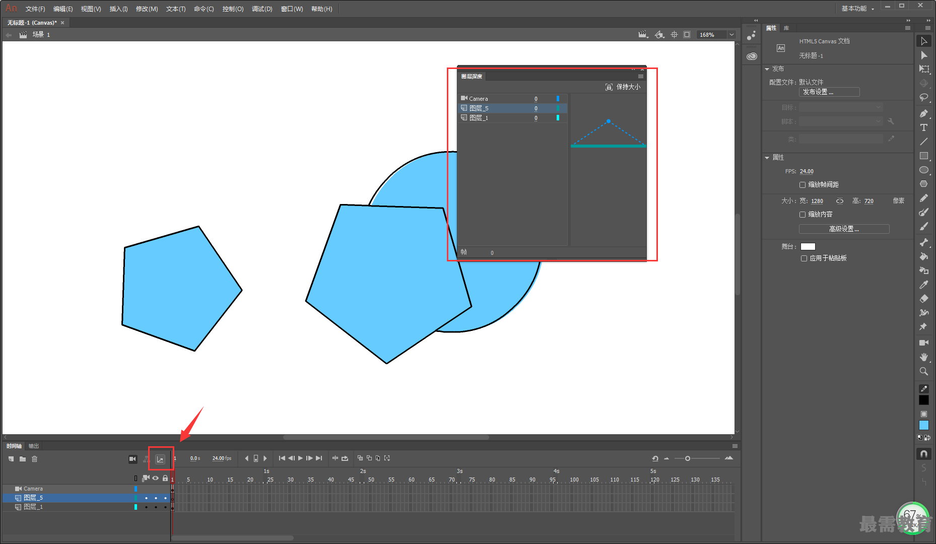This screenshot has width=936, height=544.
Task: Select the Rectangle tool
Action: pyautogui.click(x=923, y=156)
